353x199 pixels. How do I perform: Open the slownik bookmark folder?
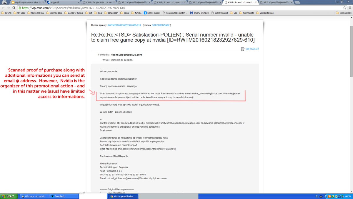coord(6,13)
